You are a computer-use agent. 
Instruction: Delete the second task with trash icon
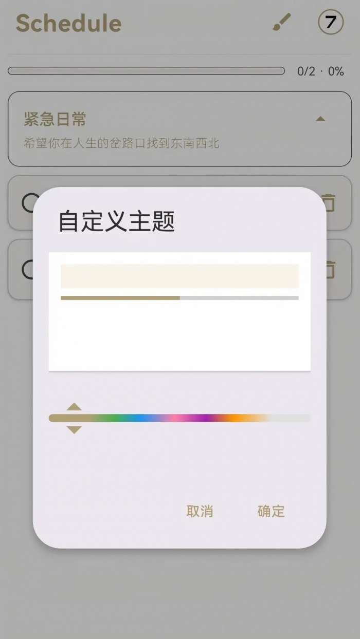click(x=329, y=269)
